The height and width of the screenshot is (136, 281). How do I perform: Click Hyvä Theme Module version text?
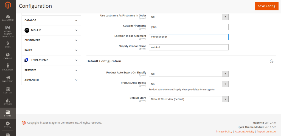tap(257, 127)
